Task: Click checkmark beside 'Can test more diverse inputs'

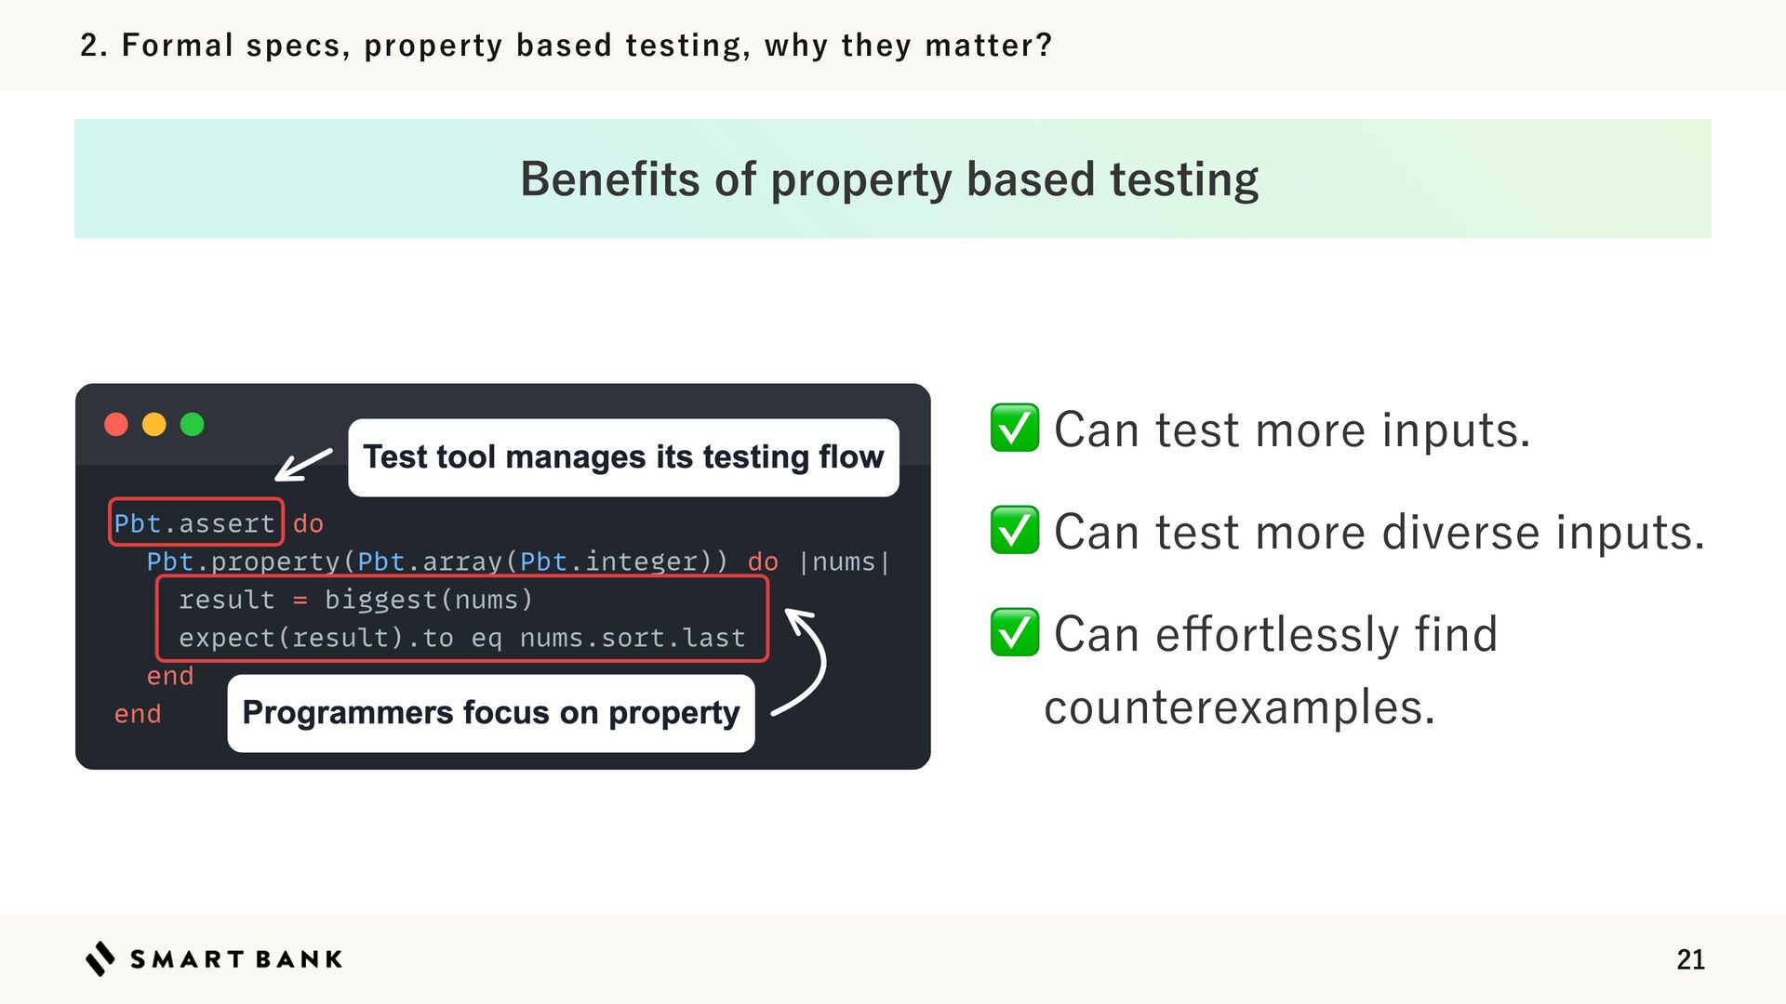Action: point(1015,531)
